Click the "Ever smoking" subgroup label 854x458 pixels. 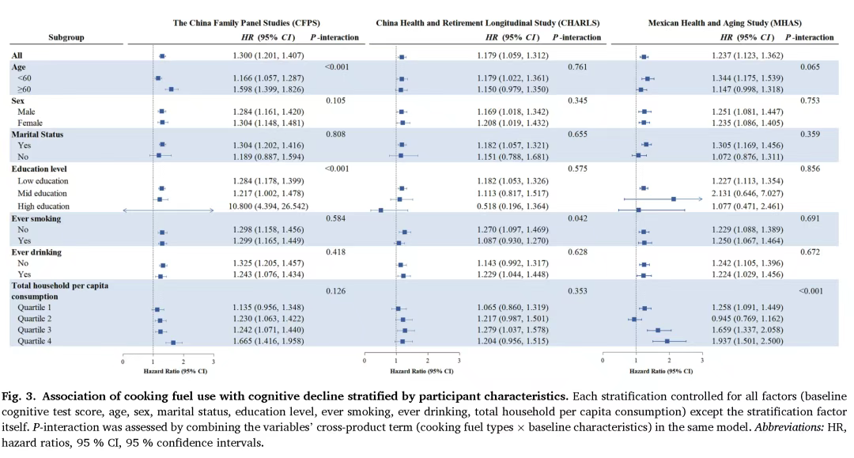tap(37, 218)
